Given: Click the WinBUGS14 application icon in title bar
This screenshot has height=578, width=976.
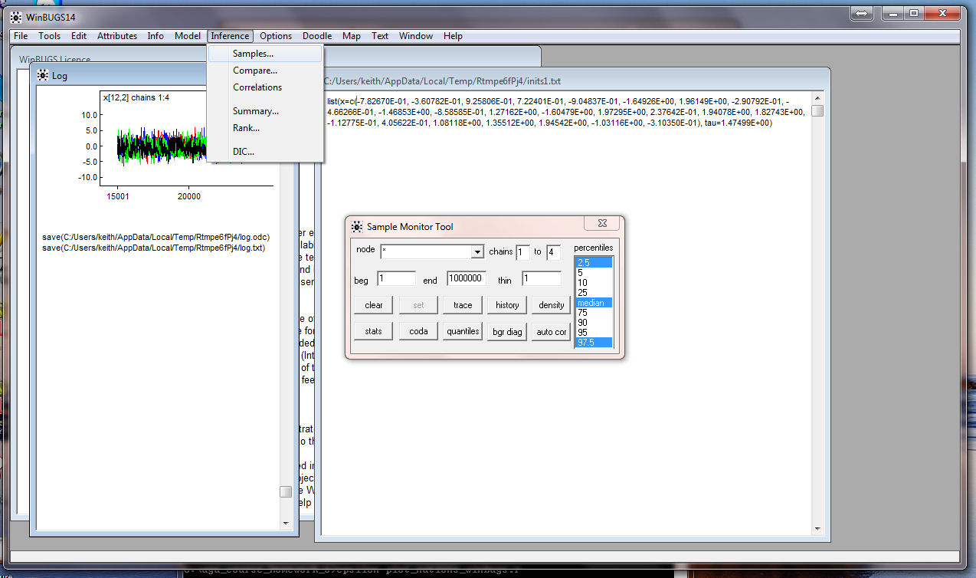Looking at the screenshot, I should [x=15, y=17].
